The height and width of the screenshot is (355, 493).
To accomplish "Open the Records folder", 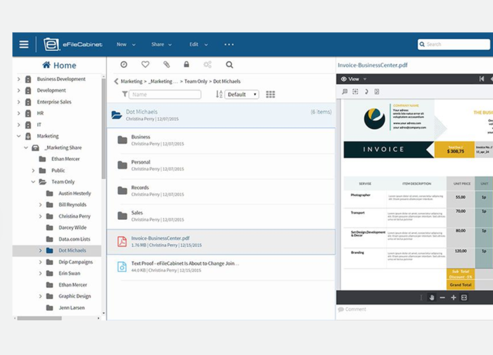I will click(x=221, y=191).
